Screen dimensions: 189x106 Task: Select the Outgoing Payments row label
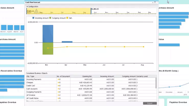pos(34,92)
